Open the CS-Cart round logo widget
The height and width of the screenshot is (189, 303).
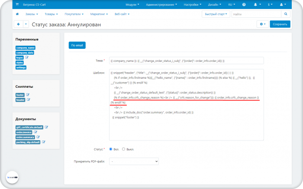tap(12, 177)
